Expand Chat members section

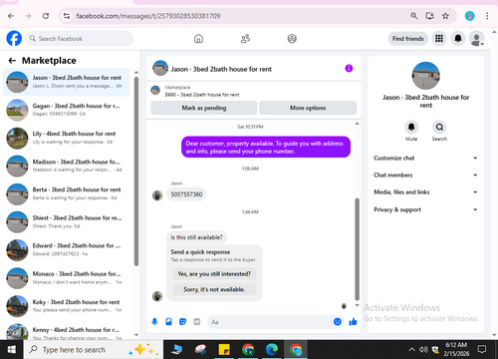[x=426, y=175]
